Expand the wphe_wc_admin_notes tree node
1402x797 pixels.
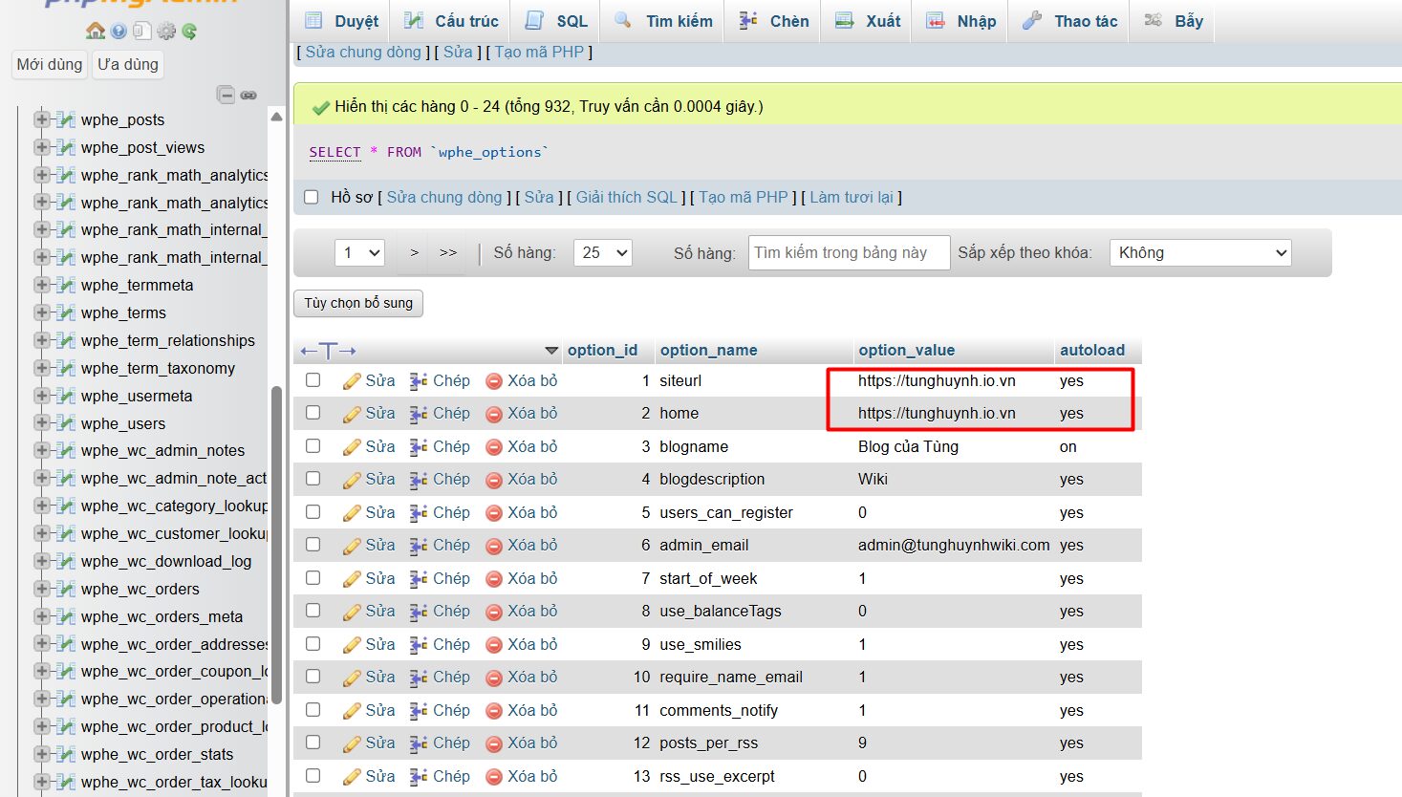[41, 450]
